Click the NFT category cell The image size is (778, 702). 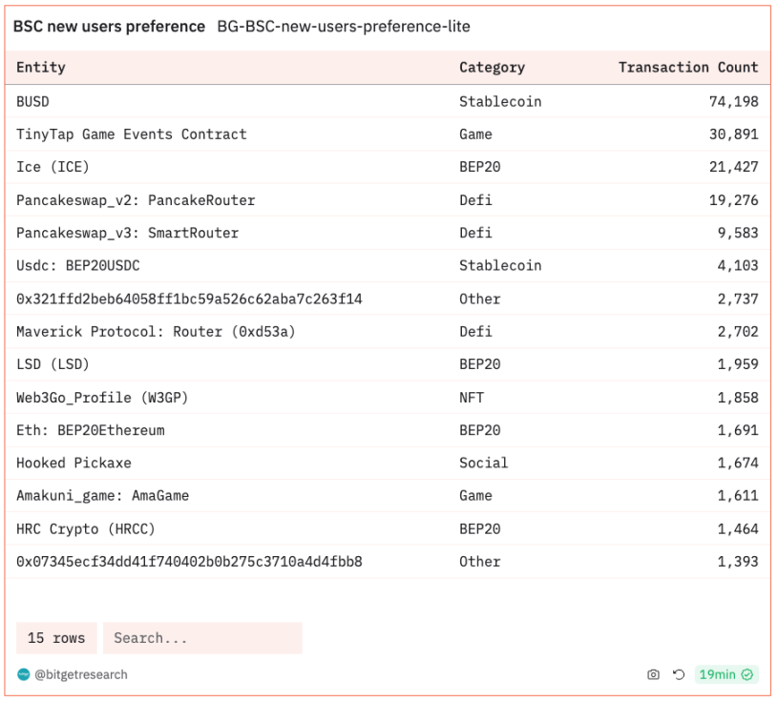(x=472, y=397)
